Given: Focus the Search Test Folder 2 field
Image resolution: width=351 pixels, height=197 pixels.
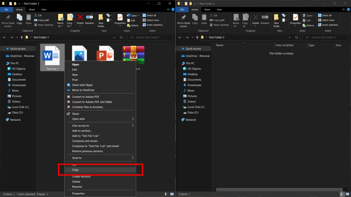Looking at the screenshot, I should click(326, 37).
